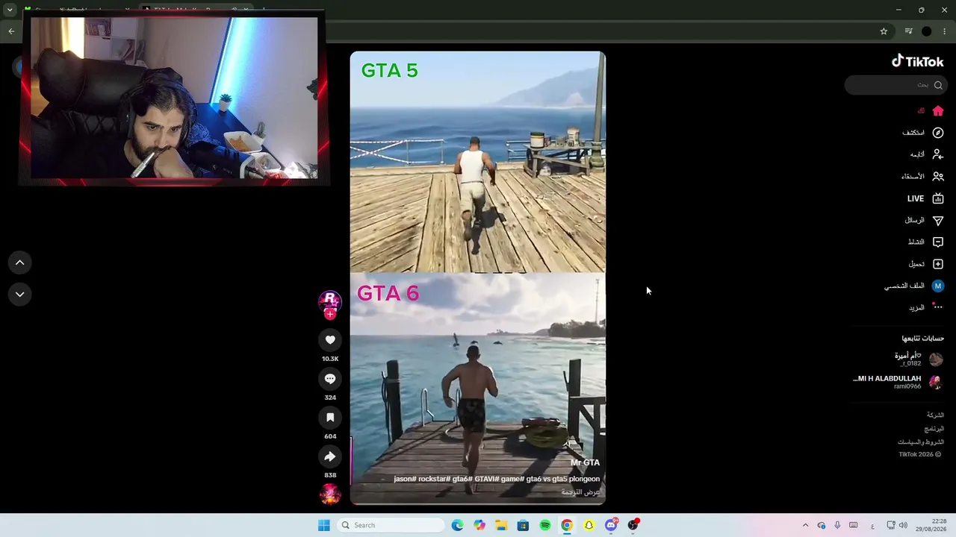Click the browser back arrow
The width and height of the screenshot is (956, 537).
coord(11,31)
